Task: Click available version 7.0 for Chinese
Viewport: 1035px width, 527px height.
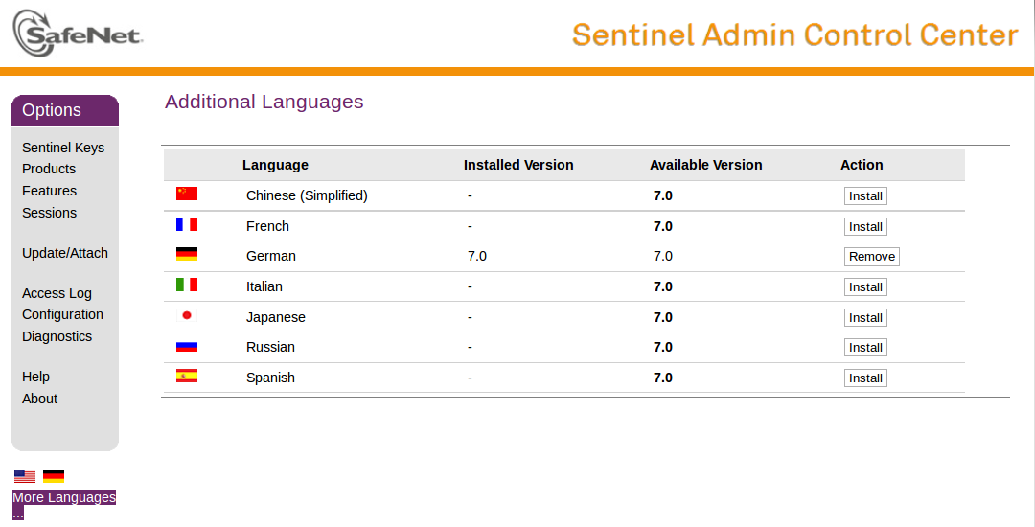Action: [663, 195]
